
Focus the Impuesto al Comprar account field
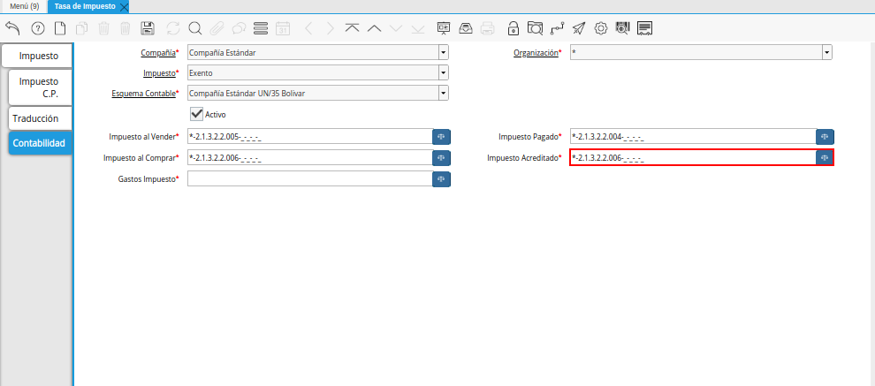(x=309, y=158)
